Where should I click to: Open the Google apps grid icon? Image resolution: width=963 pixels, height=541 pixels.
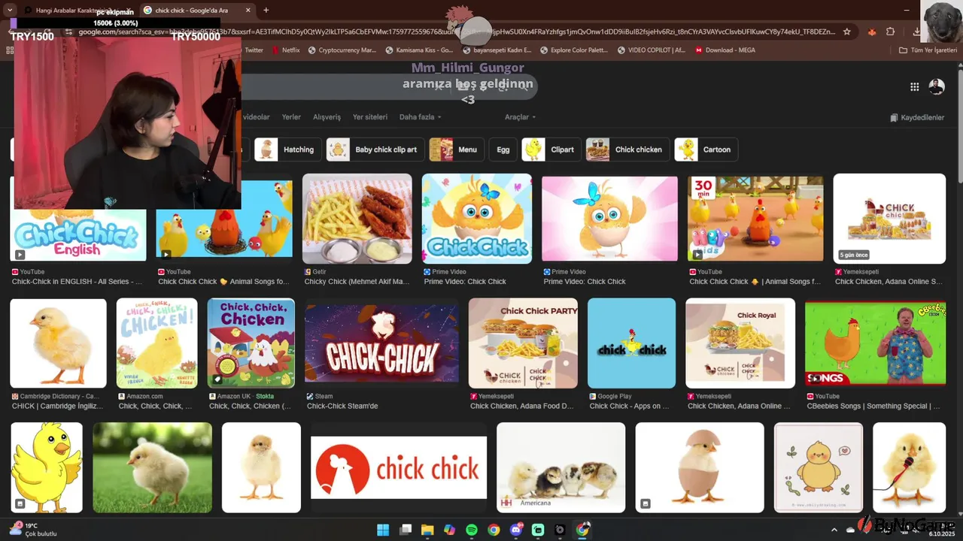tap(914, 86)
